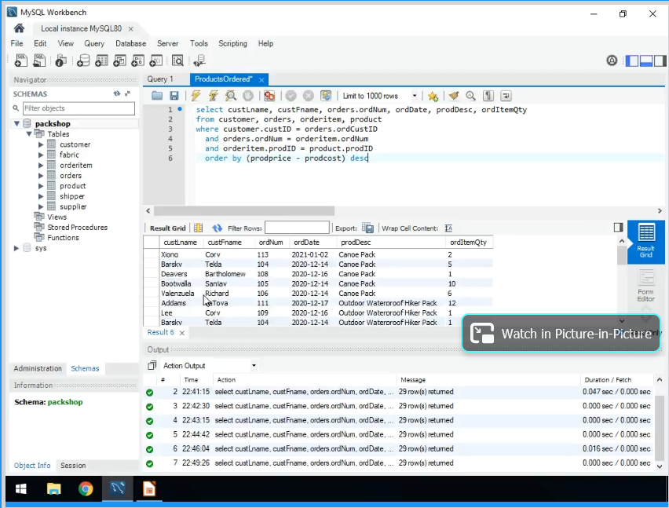Expand the sys schema in the tree

click(x=17, y=248)
